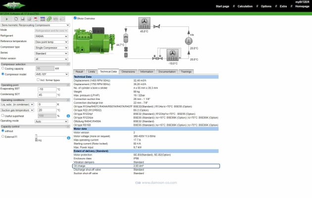The height and width of the screenshot is (198, 312).
Task: Click the Save floppy disk icon
Action: click(x=23, y=19)
